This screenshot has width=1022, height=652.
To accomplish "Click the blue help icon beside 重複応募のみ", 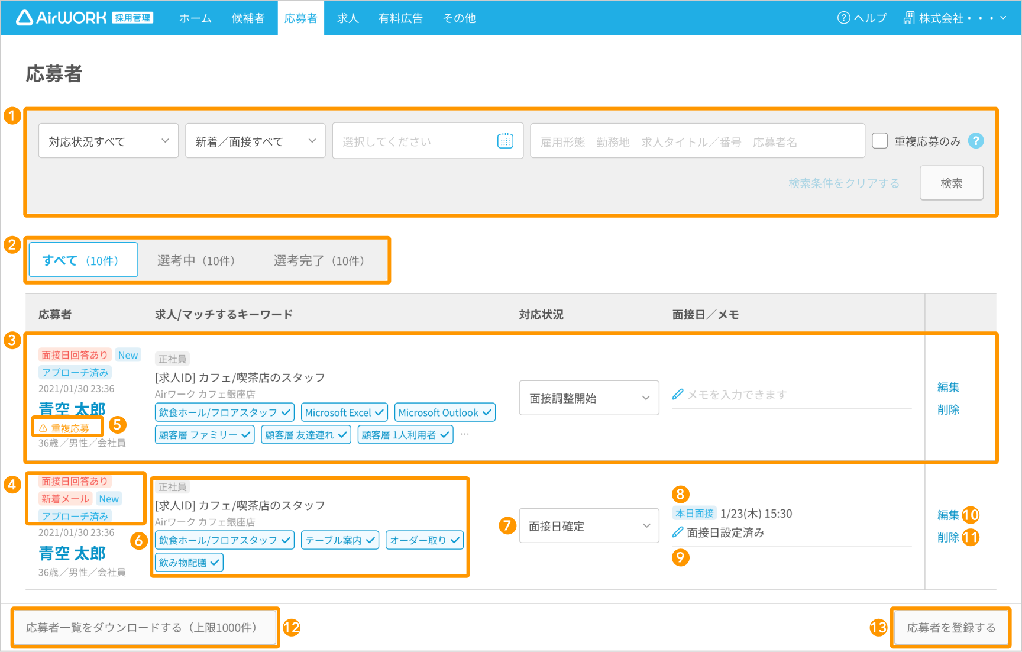I will coord(976,141).
